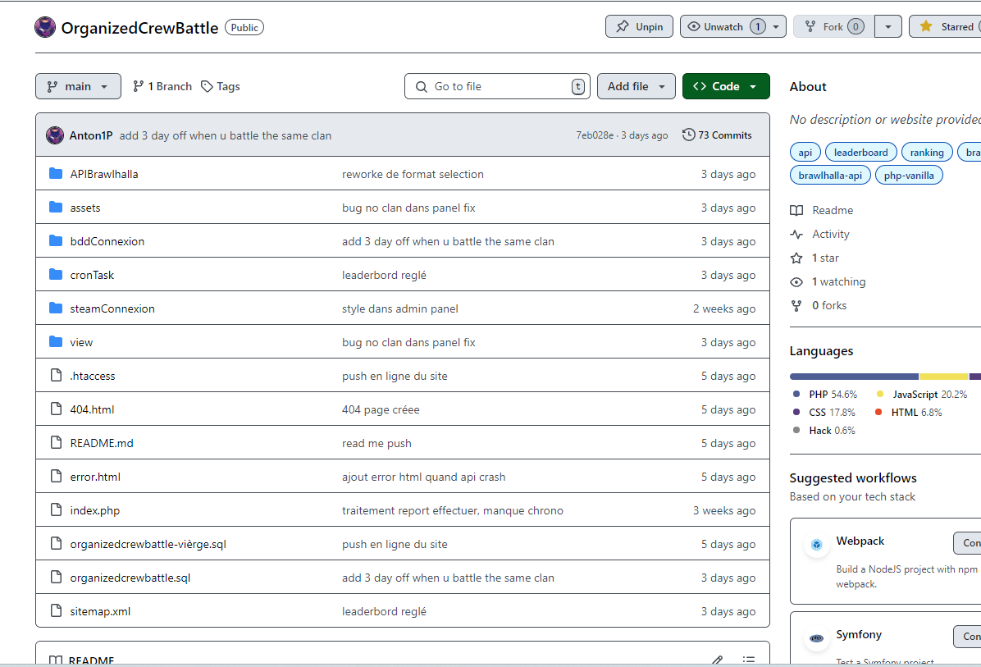Open Anton1P author link
The image size is (981, 667).
coord(91,135)
